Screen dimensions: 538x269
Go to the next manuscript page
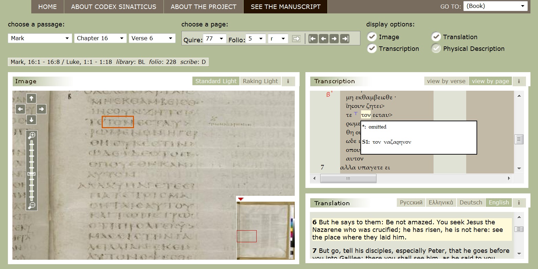point(334,38)
